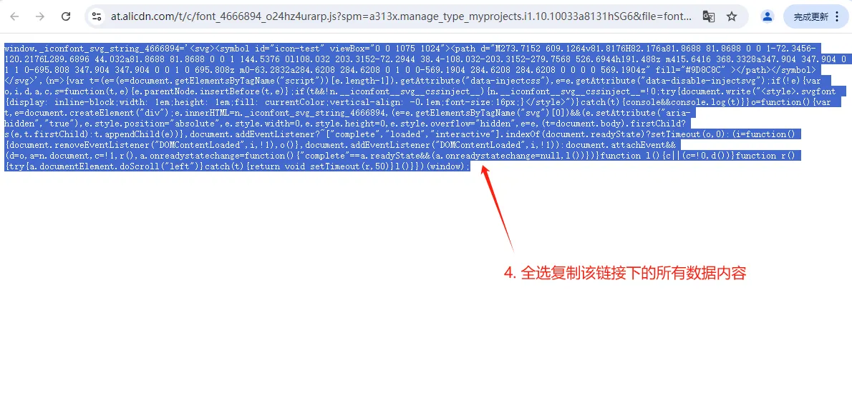
Task: Focus the at.alicdn.com address bar
Action: click(402, 17)
